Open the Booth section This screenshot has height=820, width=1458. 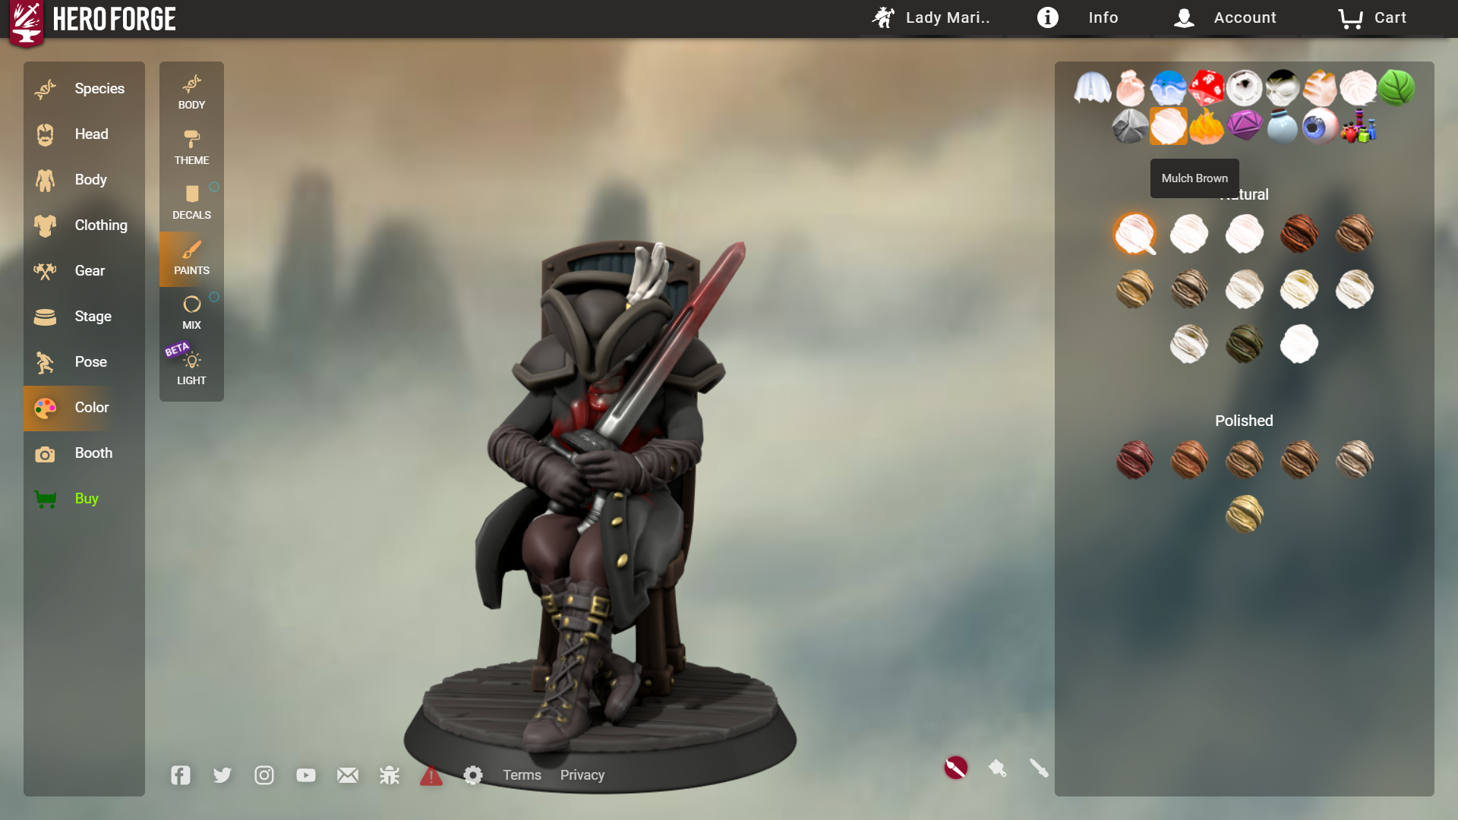click(x=83, y=453)
